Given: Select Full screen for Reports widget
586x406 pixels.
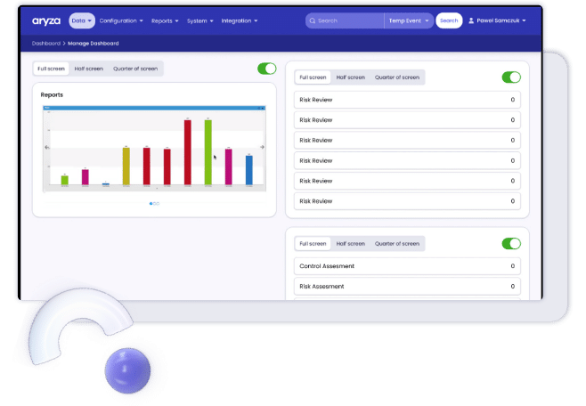Looking at the screenshot, I should [51, 69].
